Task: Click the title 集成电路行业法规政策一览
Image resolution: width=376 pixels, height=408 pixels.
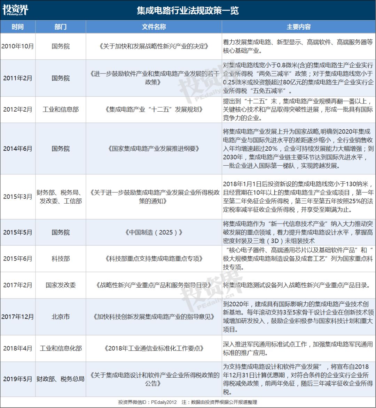Action: pyautogui.click(x=188, y=10)
